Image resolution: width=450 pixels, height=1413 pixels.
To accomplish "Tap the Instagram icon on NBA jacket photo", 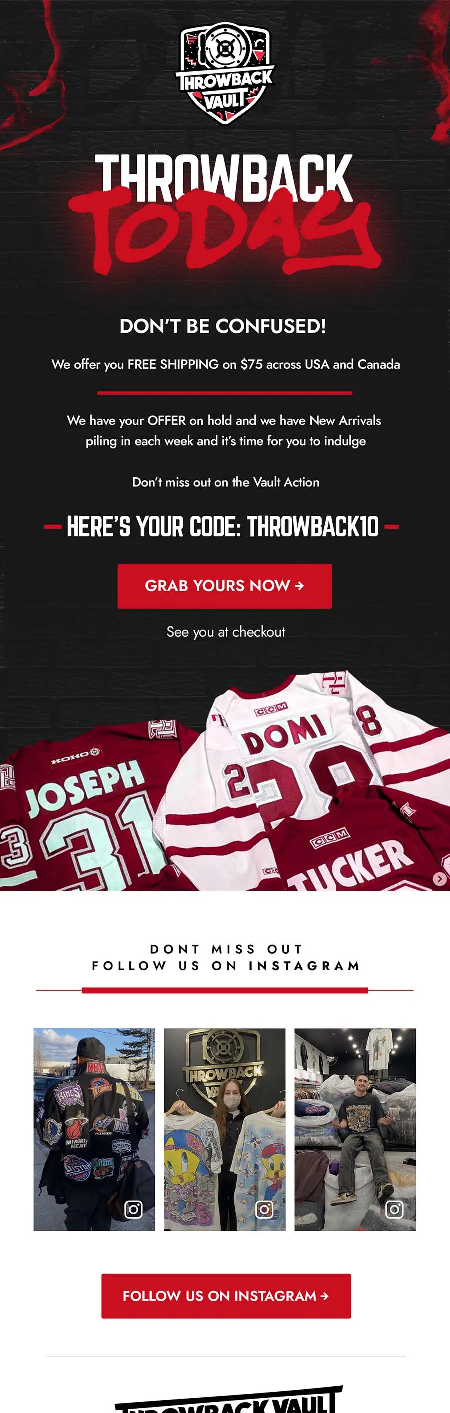I will coord(133,1209).
